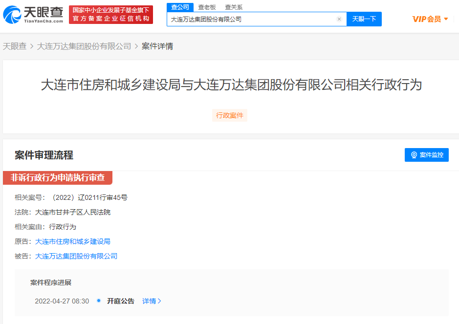The height and width of the screenshot is (324, 459).
Task: Click the 2022-04-27 08:30 timestamp
Action: coord(62,301)
